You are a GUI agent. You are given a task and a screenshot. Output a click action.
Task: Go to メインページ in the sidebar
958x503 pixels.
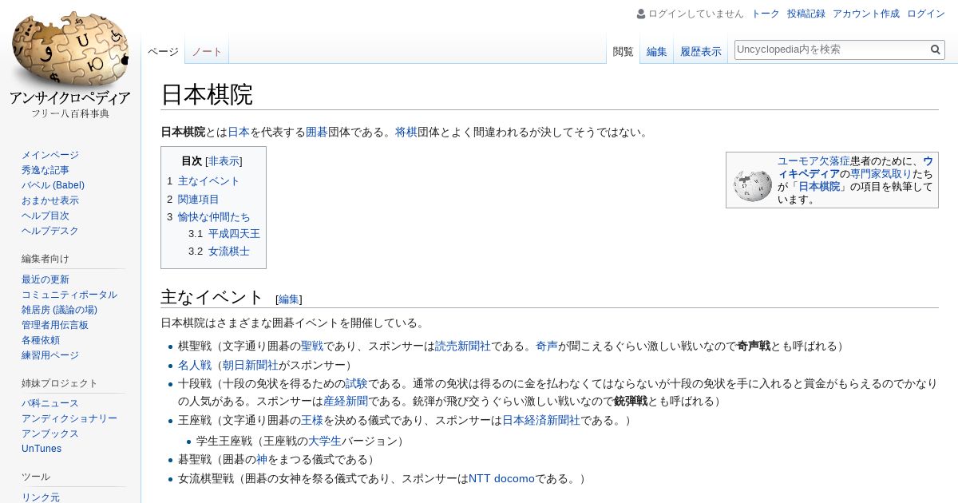point(50,155)
